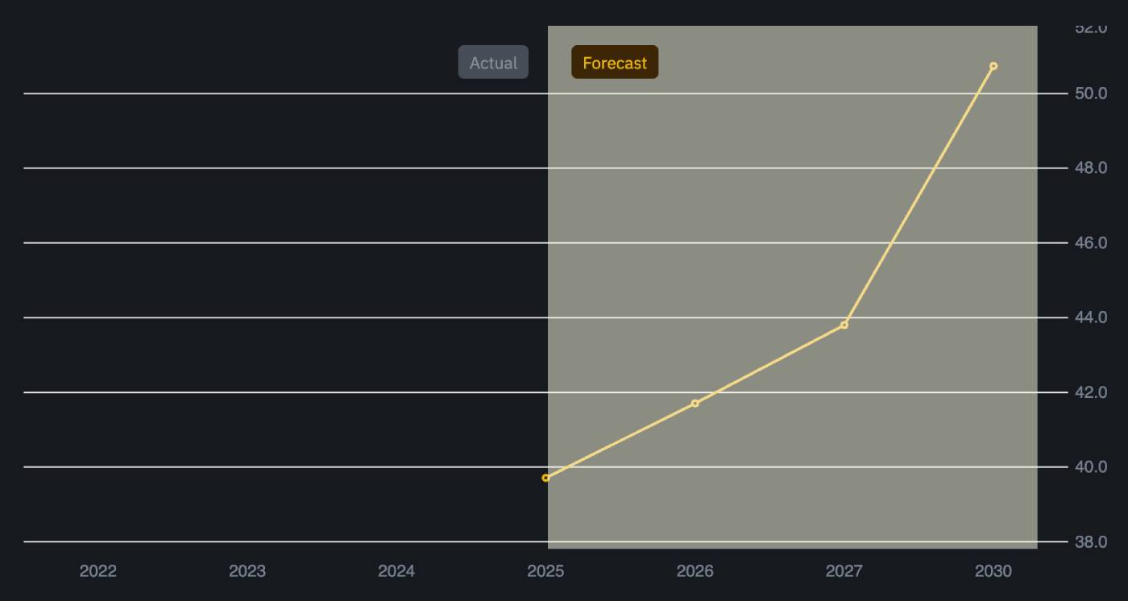1128x601 pixels.
Task: Select the 2030 forecast data point
Action: (993, 66)
